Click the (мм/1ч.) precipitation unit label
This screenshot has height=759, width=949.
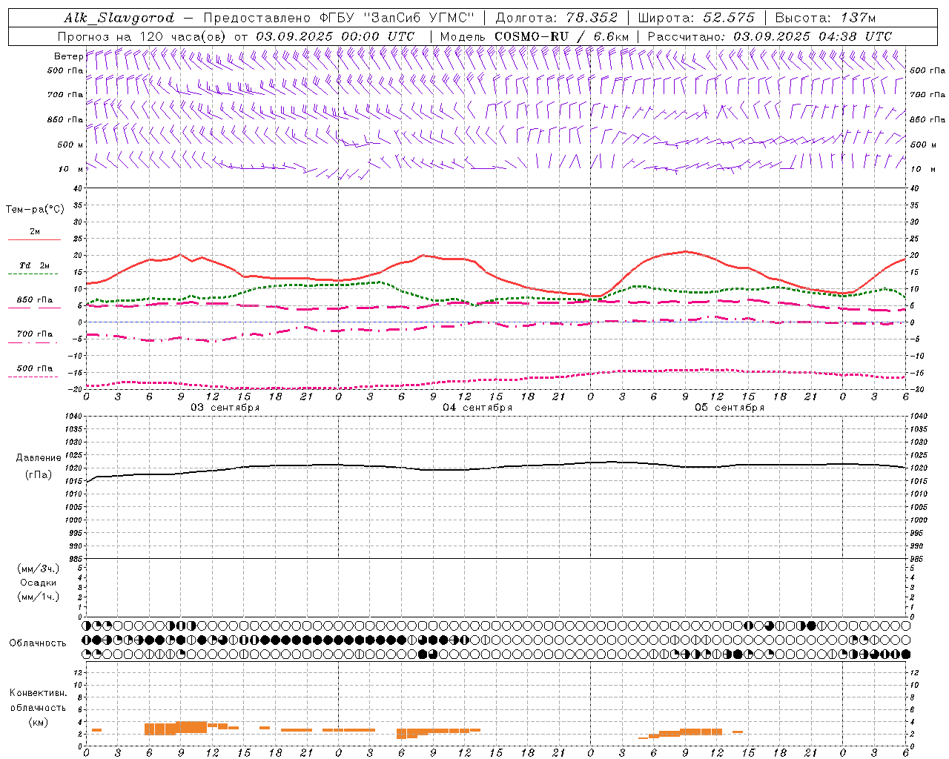(39, 597)
